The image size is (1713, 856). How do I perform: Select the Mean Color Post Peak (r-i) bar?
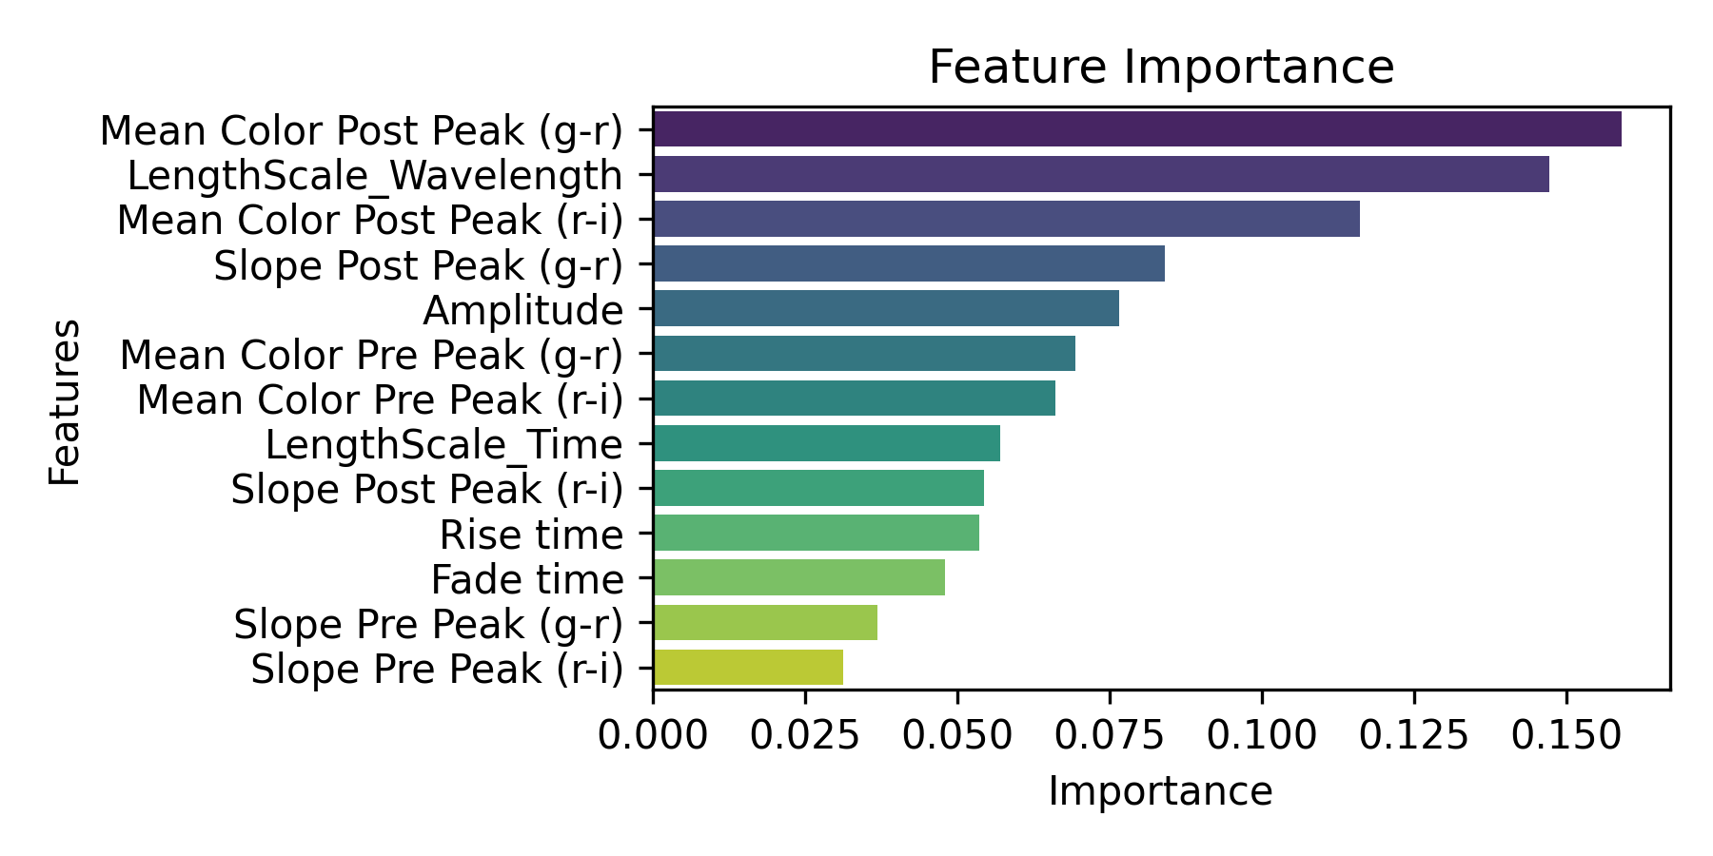[x=1006, y=219]
